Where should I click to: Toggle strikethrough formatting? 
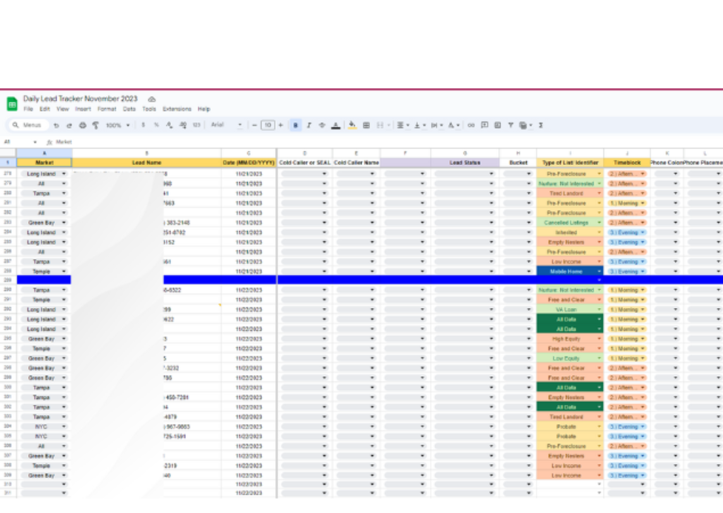pos(322,125)
